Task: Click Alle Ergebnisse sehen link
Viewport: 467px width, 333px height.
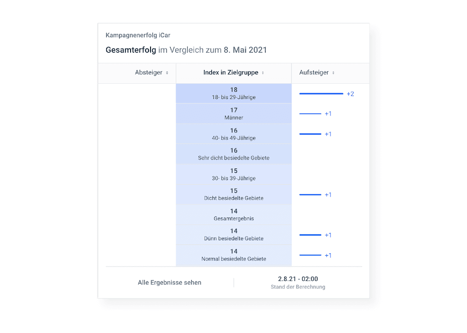Action: pos(169,283)
